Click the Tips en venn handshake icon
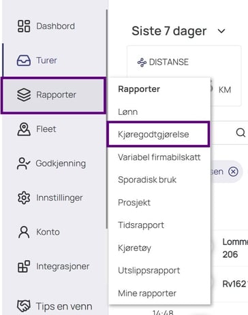Screen dimensions: 248x315 click(x=24, y=305)
